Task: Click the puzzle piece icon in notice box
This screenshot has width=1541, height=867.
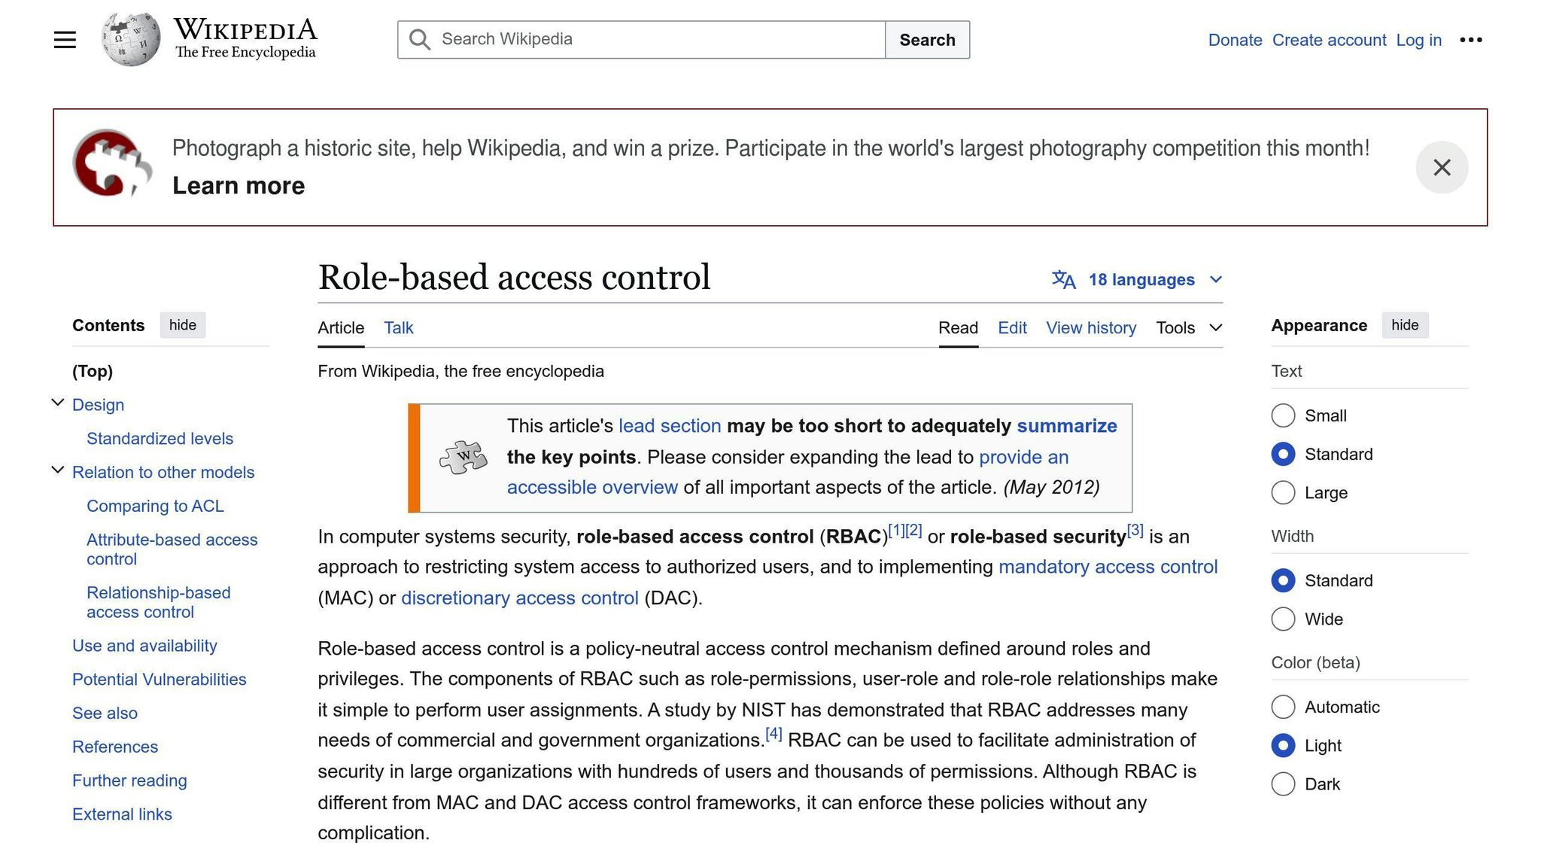Action: pos(464,455)
